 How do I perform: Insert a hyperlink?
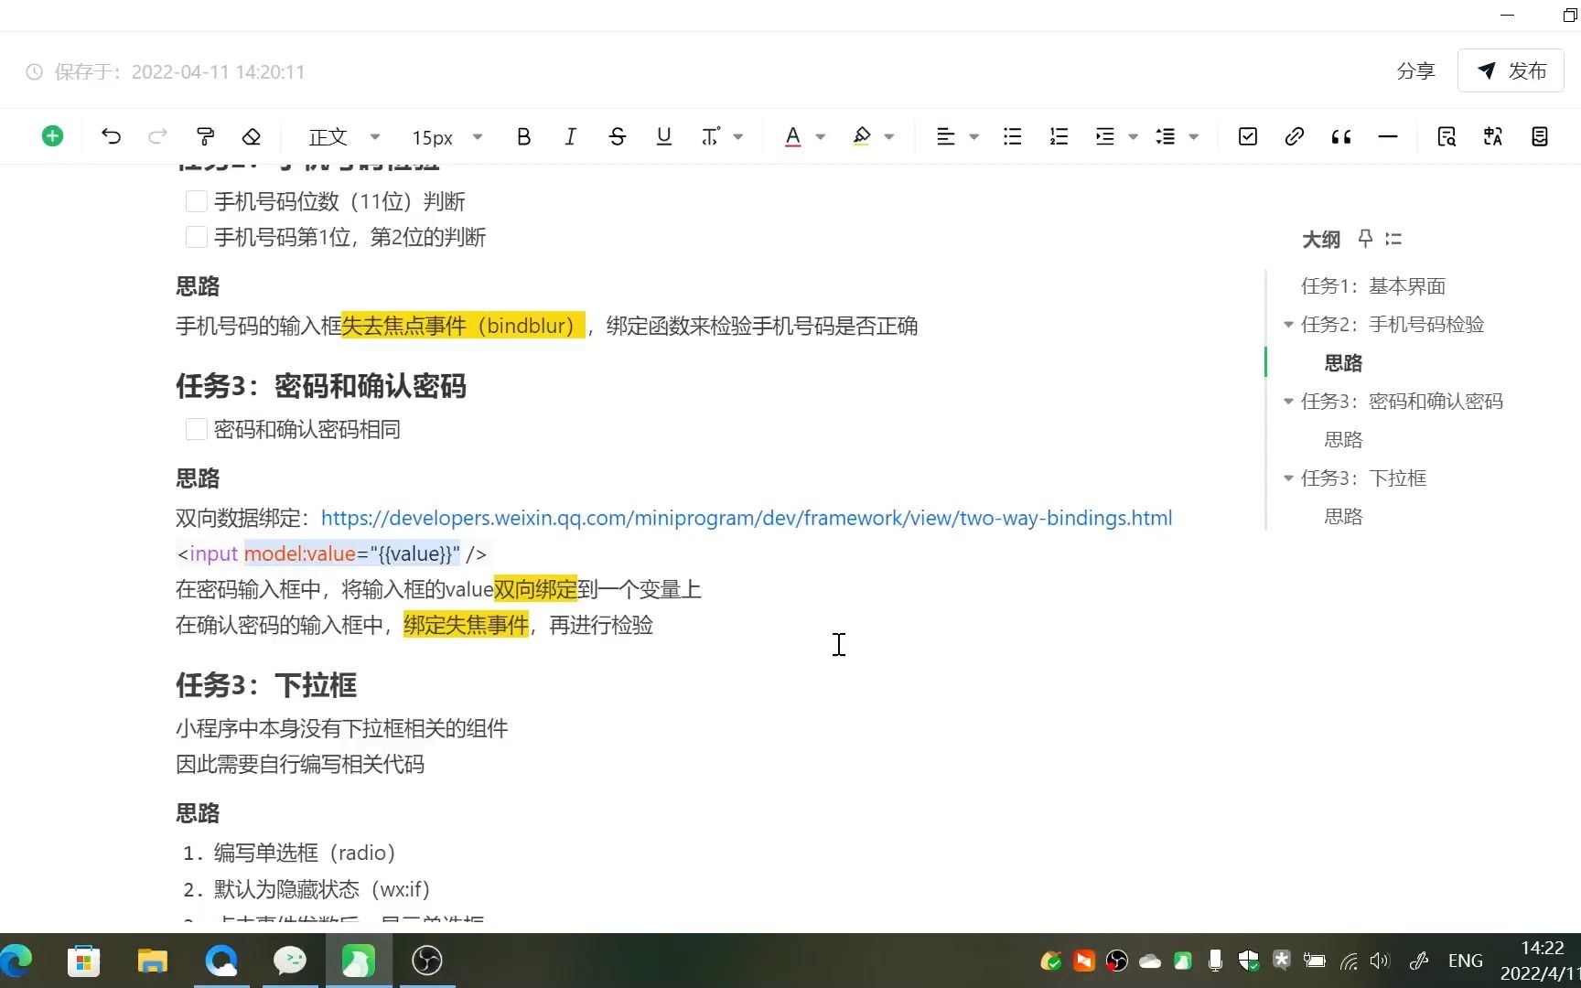click(1295, 135)
